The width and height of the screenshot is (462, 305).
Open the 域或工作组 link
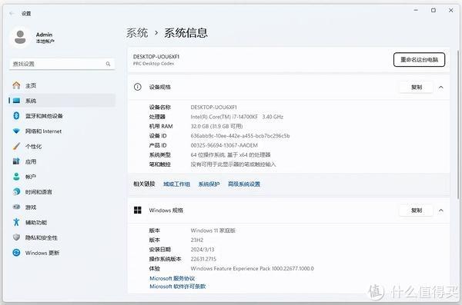tap(176, 184)
